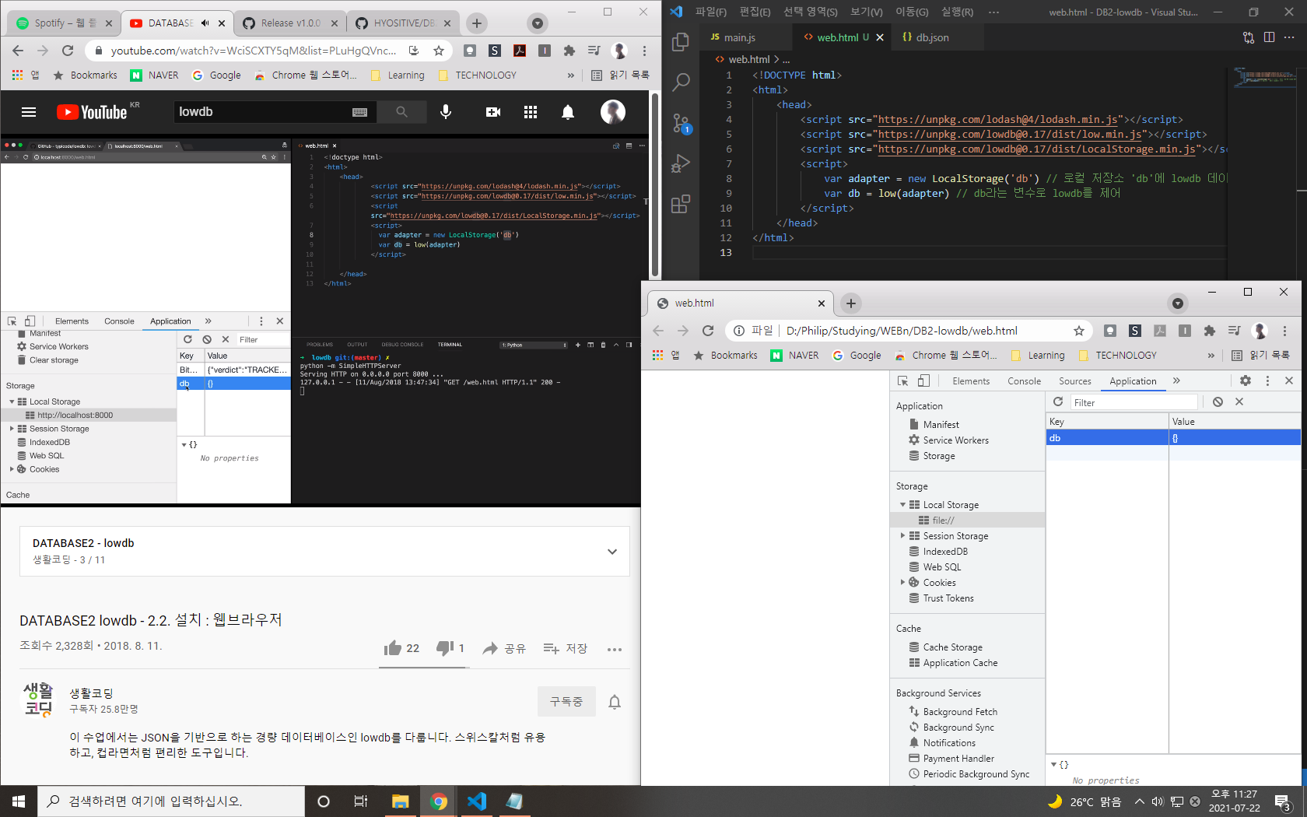Click the YouTube search button
The height and width of the screenshot is (817, 1307).
tap(401, 112)
